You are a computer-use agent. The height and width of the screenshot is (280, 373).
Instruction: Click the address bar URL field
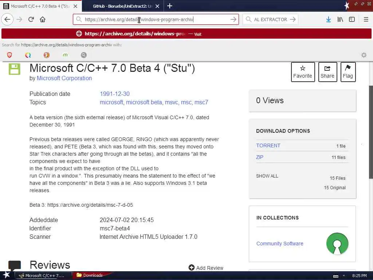156,19
